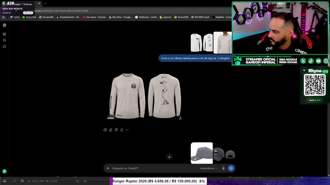
Task: Open the StreamerKit bookmark
Action: [x=46, y=17]
